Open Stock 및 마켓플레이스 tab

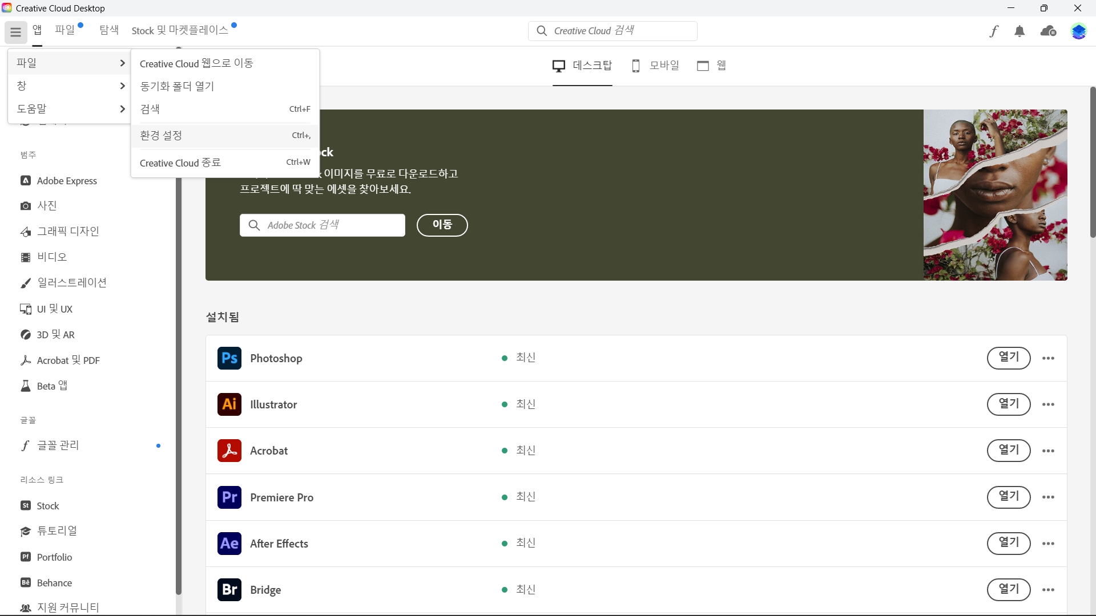click(180, 30)
